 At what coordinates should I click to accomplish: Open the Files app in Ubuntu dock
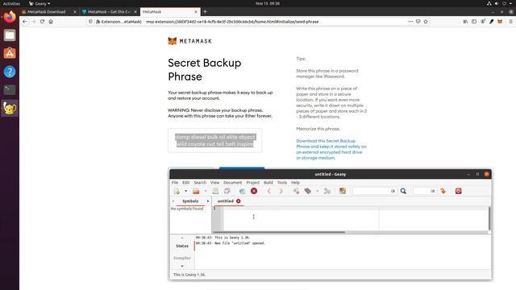(10, 35)
